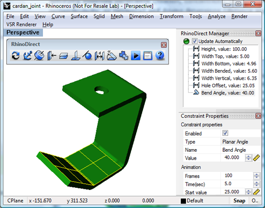Close the Constraint Properties panel
This screenshot has width=265, height=208.
(258, 116)
